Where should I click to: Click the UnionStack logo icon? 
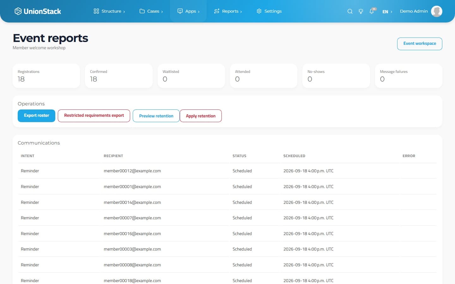pyautogui.click(x=18, y=11)
